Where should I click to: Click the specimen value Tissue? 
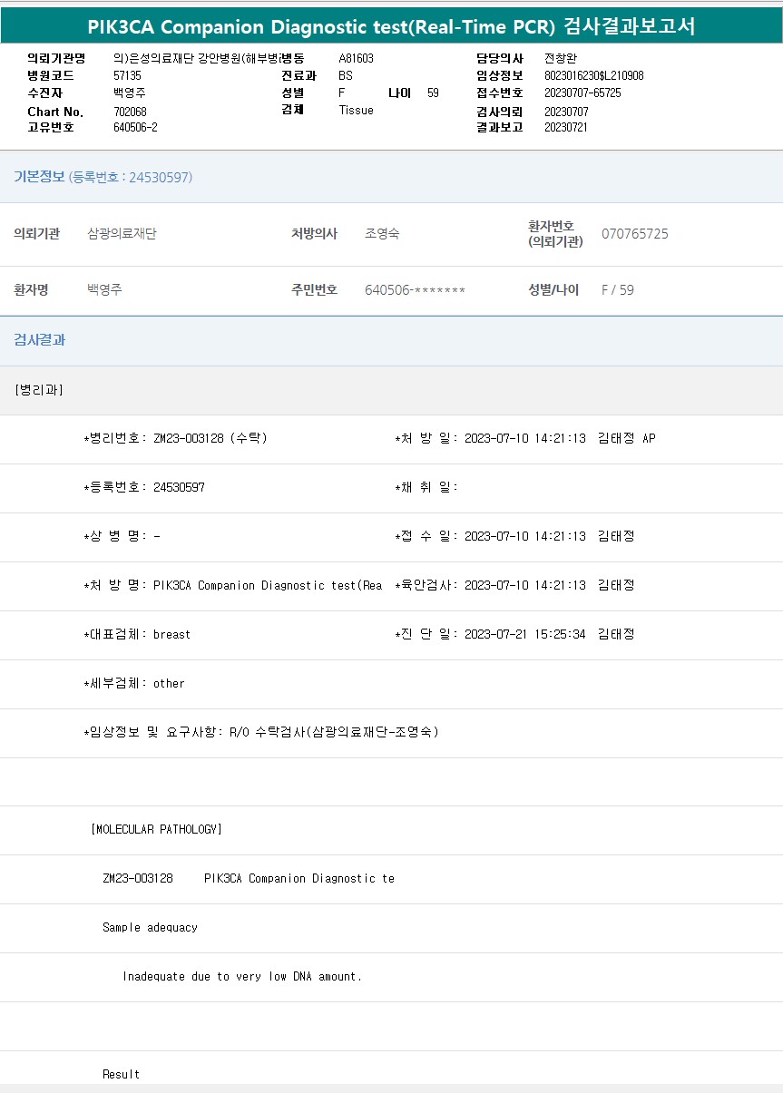[356, 110]
